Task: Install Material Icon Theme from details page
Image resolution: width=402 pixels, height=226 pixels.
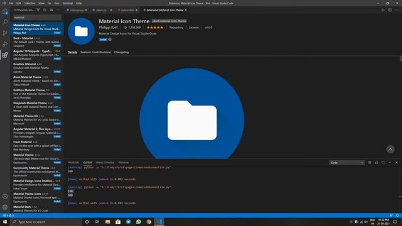Action: pyautogui.click(x=103, y=40)
